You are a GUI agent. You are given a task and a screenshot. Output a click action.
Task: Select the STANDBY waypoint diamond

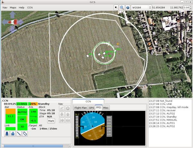pos(104,53)
